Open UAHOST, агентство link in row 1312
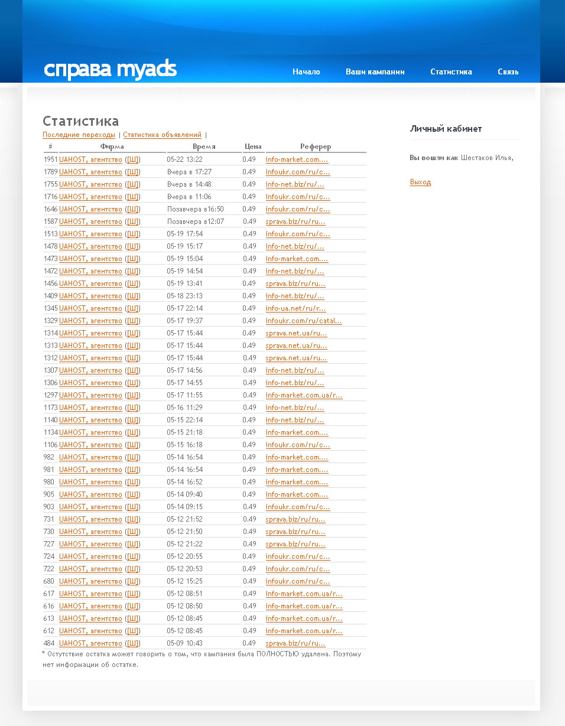The image size is (565, 726). click(90, 358)
